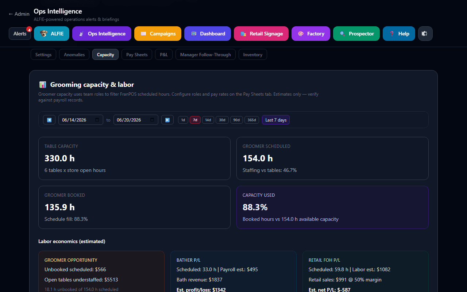Open the Dashboard nav button
Image resolution: width=467 pixels, height=292 pixels.
tap(208, 34)
